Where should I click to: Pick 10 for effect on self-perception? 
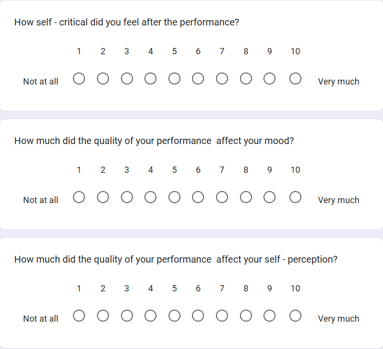pyautogui.click(x=296, y=315)
